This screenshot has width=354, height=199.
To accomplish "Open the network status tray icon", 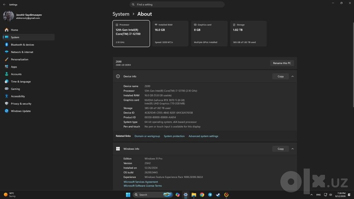I will tap(325, 195).
